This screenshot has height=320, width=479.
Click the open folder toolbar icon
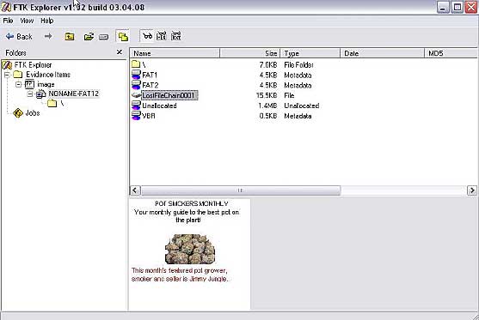point(89,37)
